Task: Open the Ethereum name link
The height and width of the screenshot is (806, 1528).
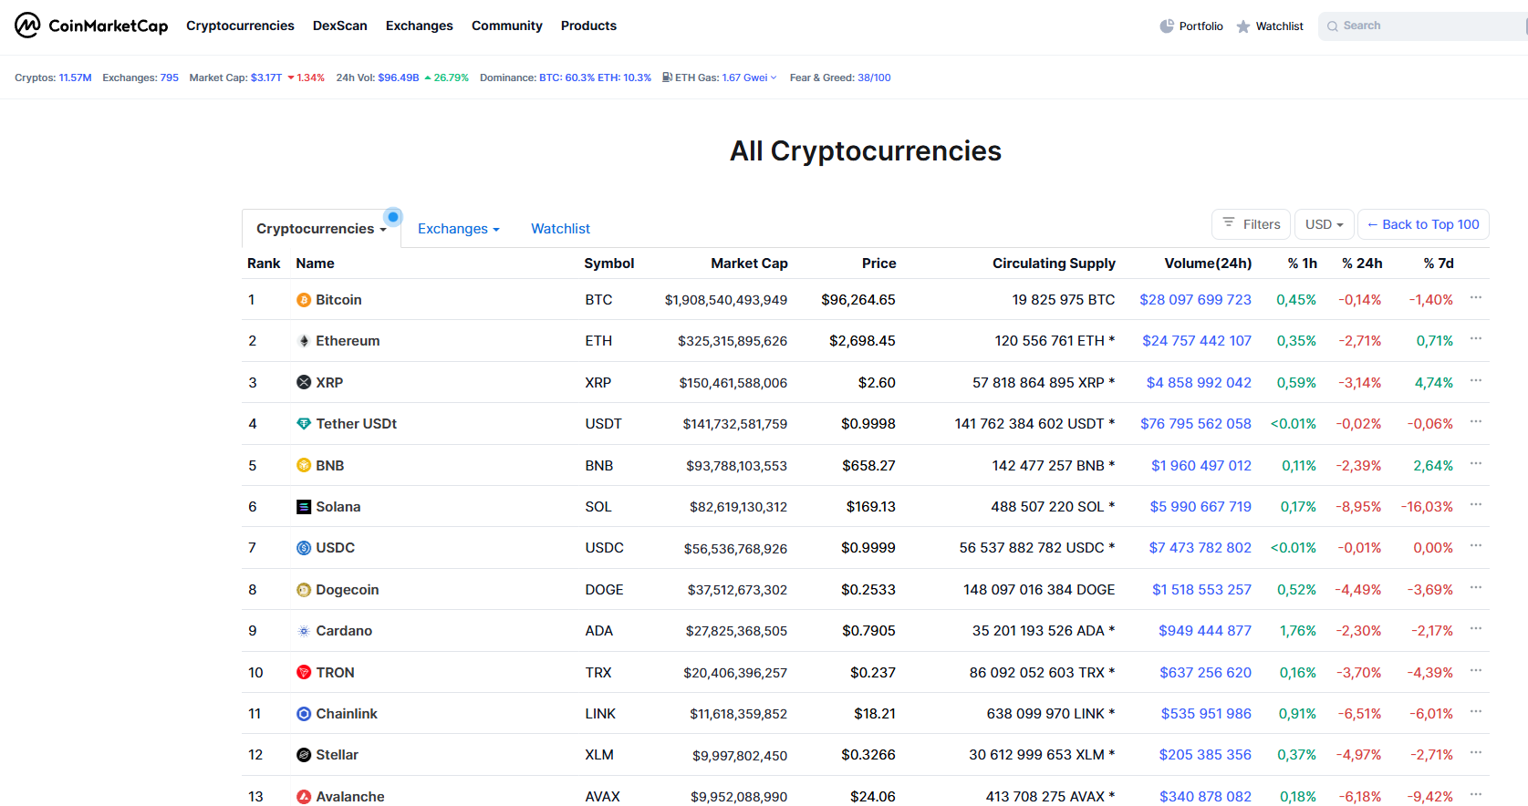Action: pos(348,341)
